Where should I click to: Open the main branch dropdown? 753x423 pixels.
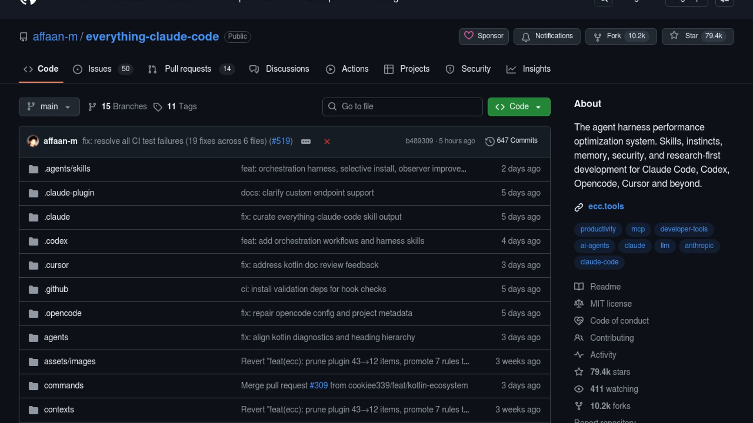[49, 107]
